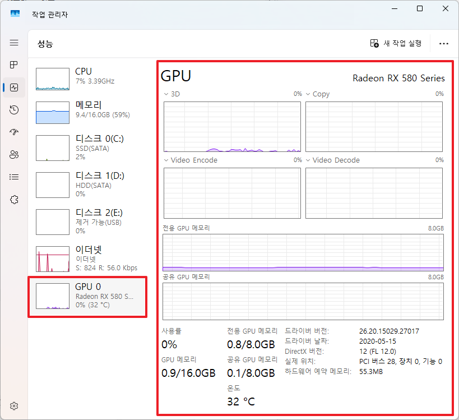The height and width of the screenshot is (420, 459).
Task: Open Task Manager settings gear
Action: tap(14, 406)
